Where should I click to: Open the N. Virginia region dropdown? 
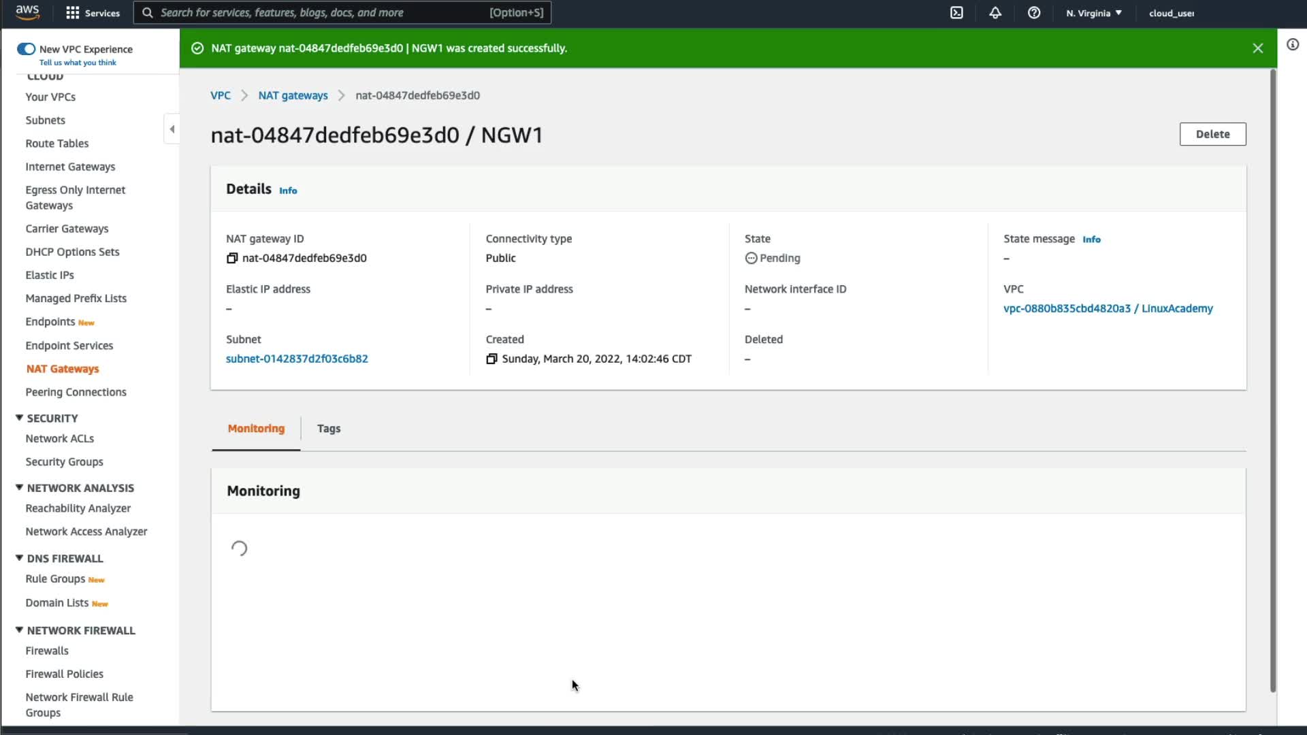[x=1093, y=13]
